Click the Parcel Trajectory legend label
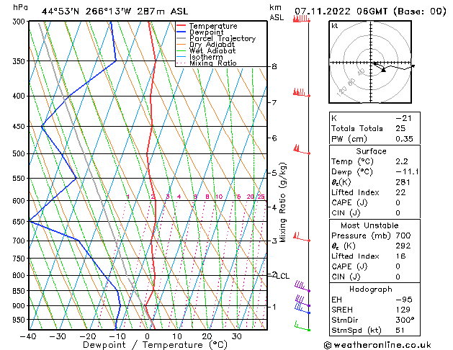The image size is (453, 350). 223,38
